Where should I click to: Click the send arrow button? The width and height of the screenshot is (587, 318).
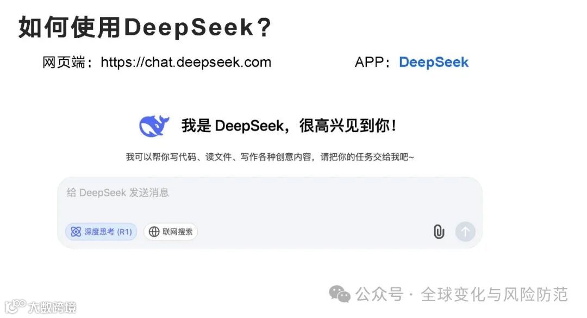click(465, 232)
